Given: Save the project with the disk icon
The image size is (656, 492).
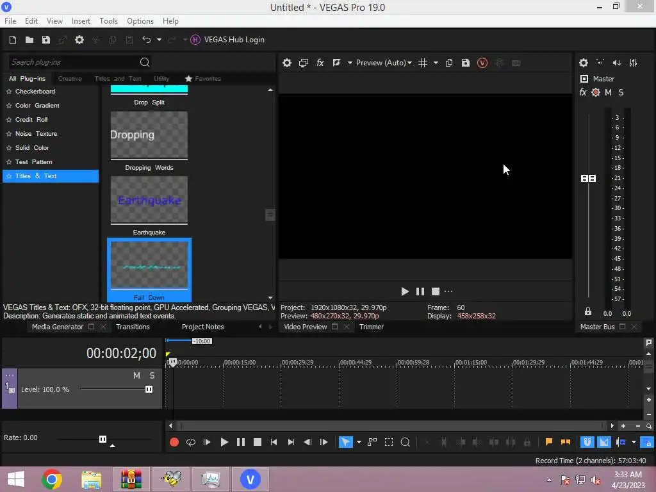Looking at the screenshot, I should (x=46, y=40).
